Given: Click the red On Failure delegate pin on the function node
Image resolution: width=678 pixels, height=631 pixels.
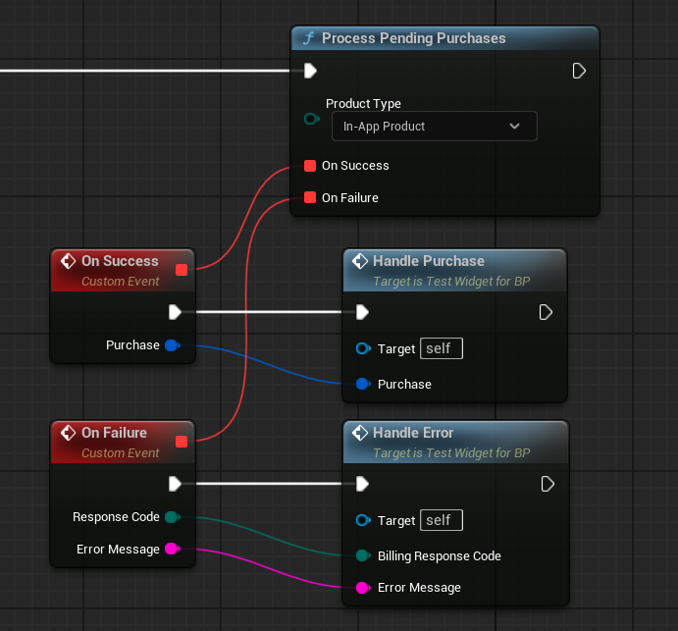Looking at the screenshot, I should (310, 198).
